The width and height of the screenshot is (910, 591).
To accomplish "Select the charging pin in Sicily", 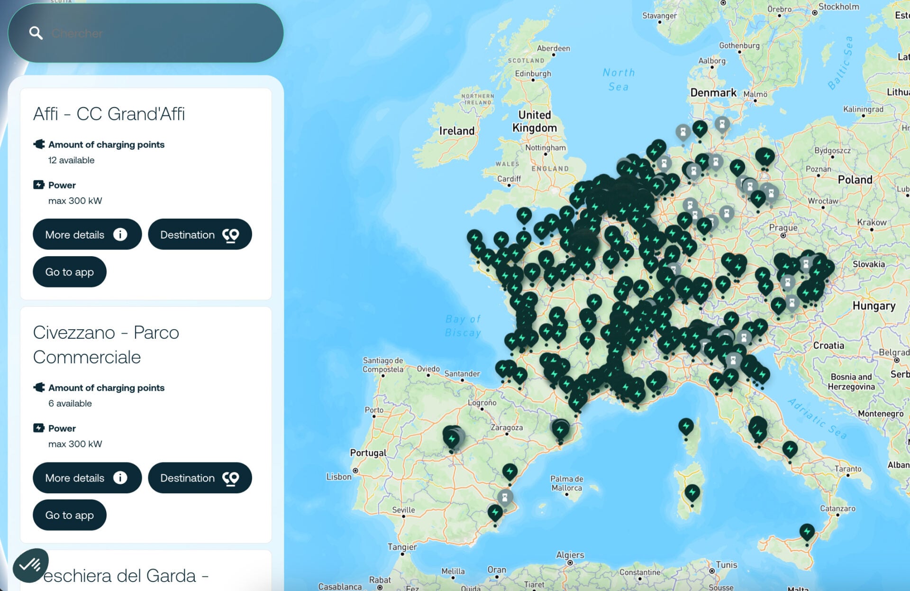I will [807, 531].
